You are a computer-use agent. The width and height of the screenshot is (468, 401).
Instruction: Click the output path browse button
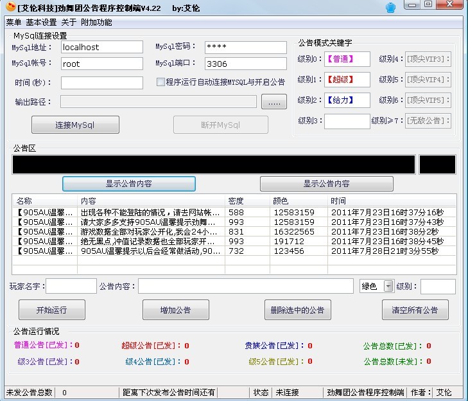[274, 102]
